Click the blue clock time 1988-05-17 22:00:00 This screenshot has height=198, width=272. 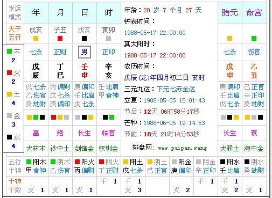[155, 33]
